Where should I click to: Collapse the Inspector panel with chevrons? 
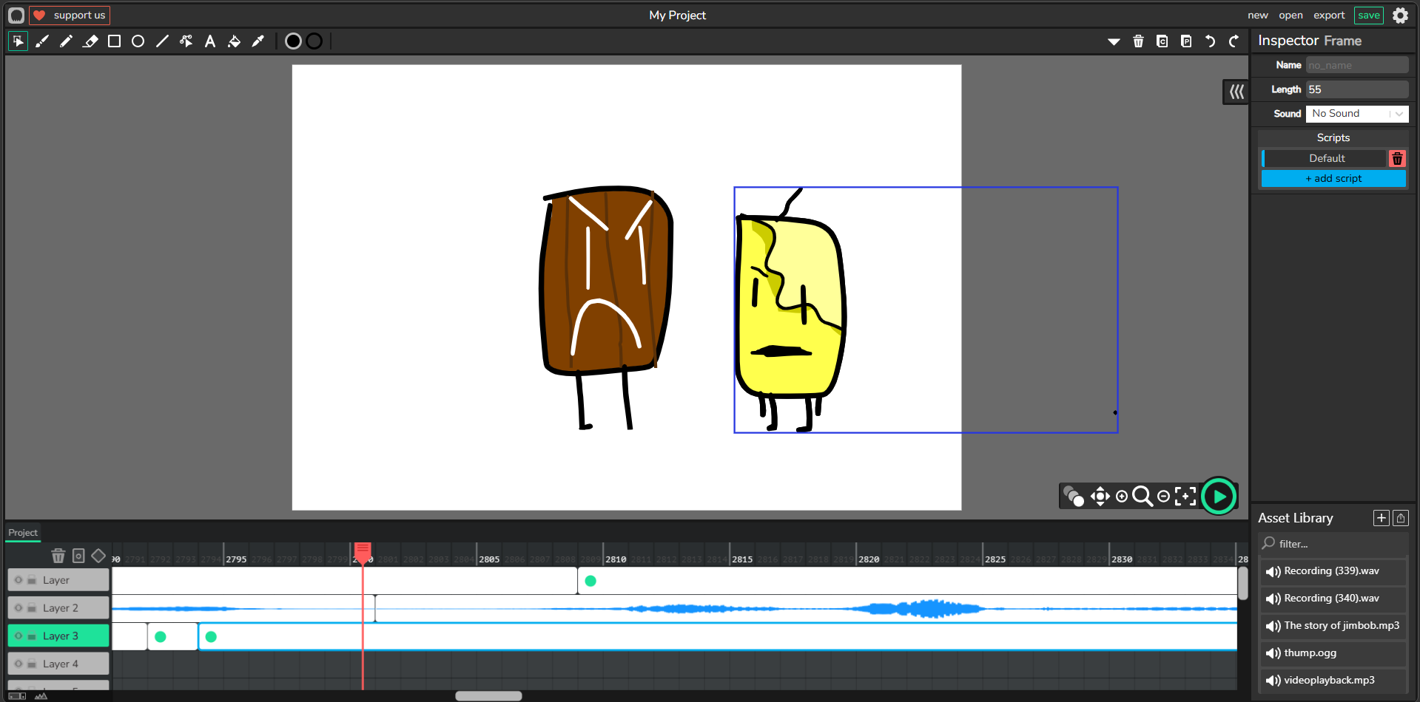(x=1236, y=92)
